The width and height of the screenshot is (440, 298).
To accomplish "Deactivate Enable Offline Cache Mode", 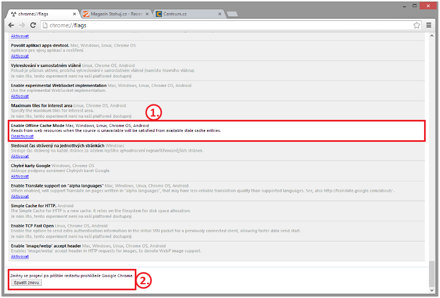I will 22,136.
